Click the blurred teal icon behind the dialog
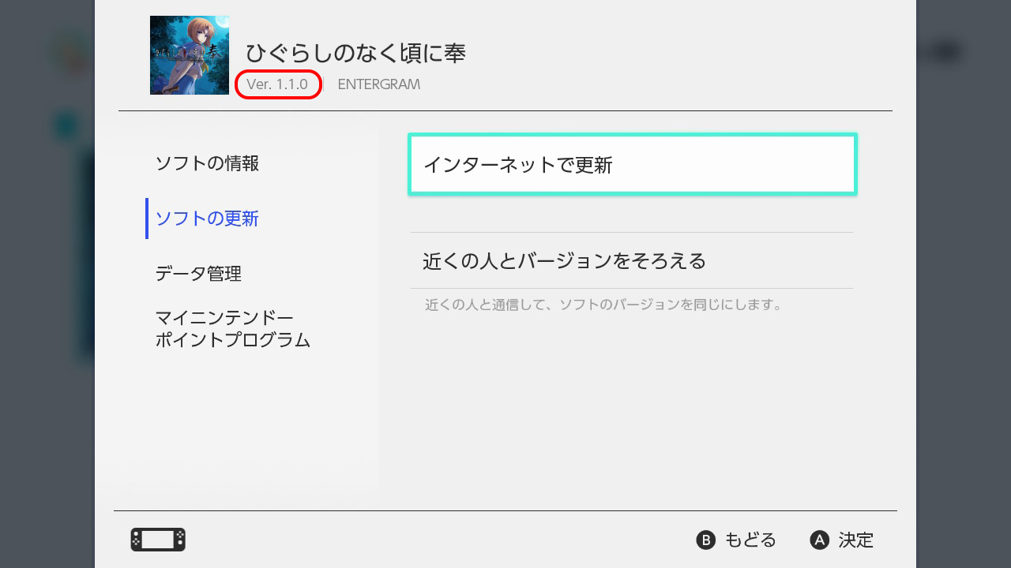1011x568 pixels. [x=66, y=125]
